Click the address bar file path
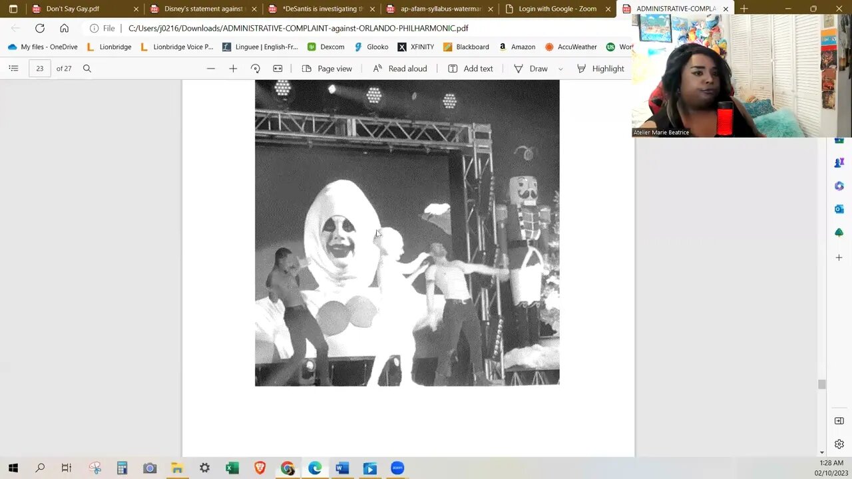 point(298,29)
